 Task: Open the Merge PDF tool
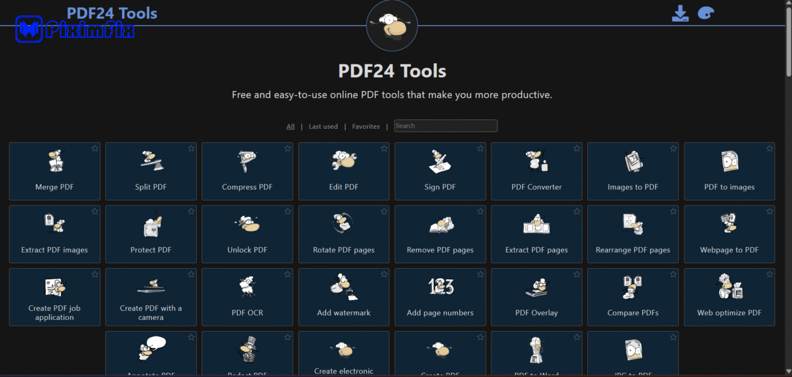point(54,171)
